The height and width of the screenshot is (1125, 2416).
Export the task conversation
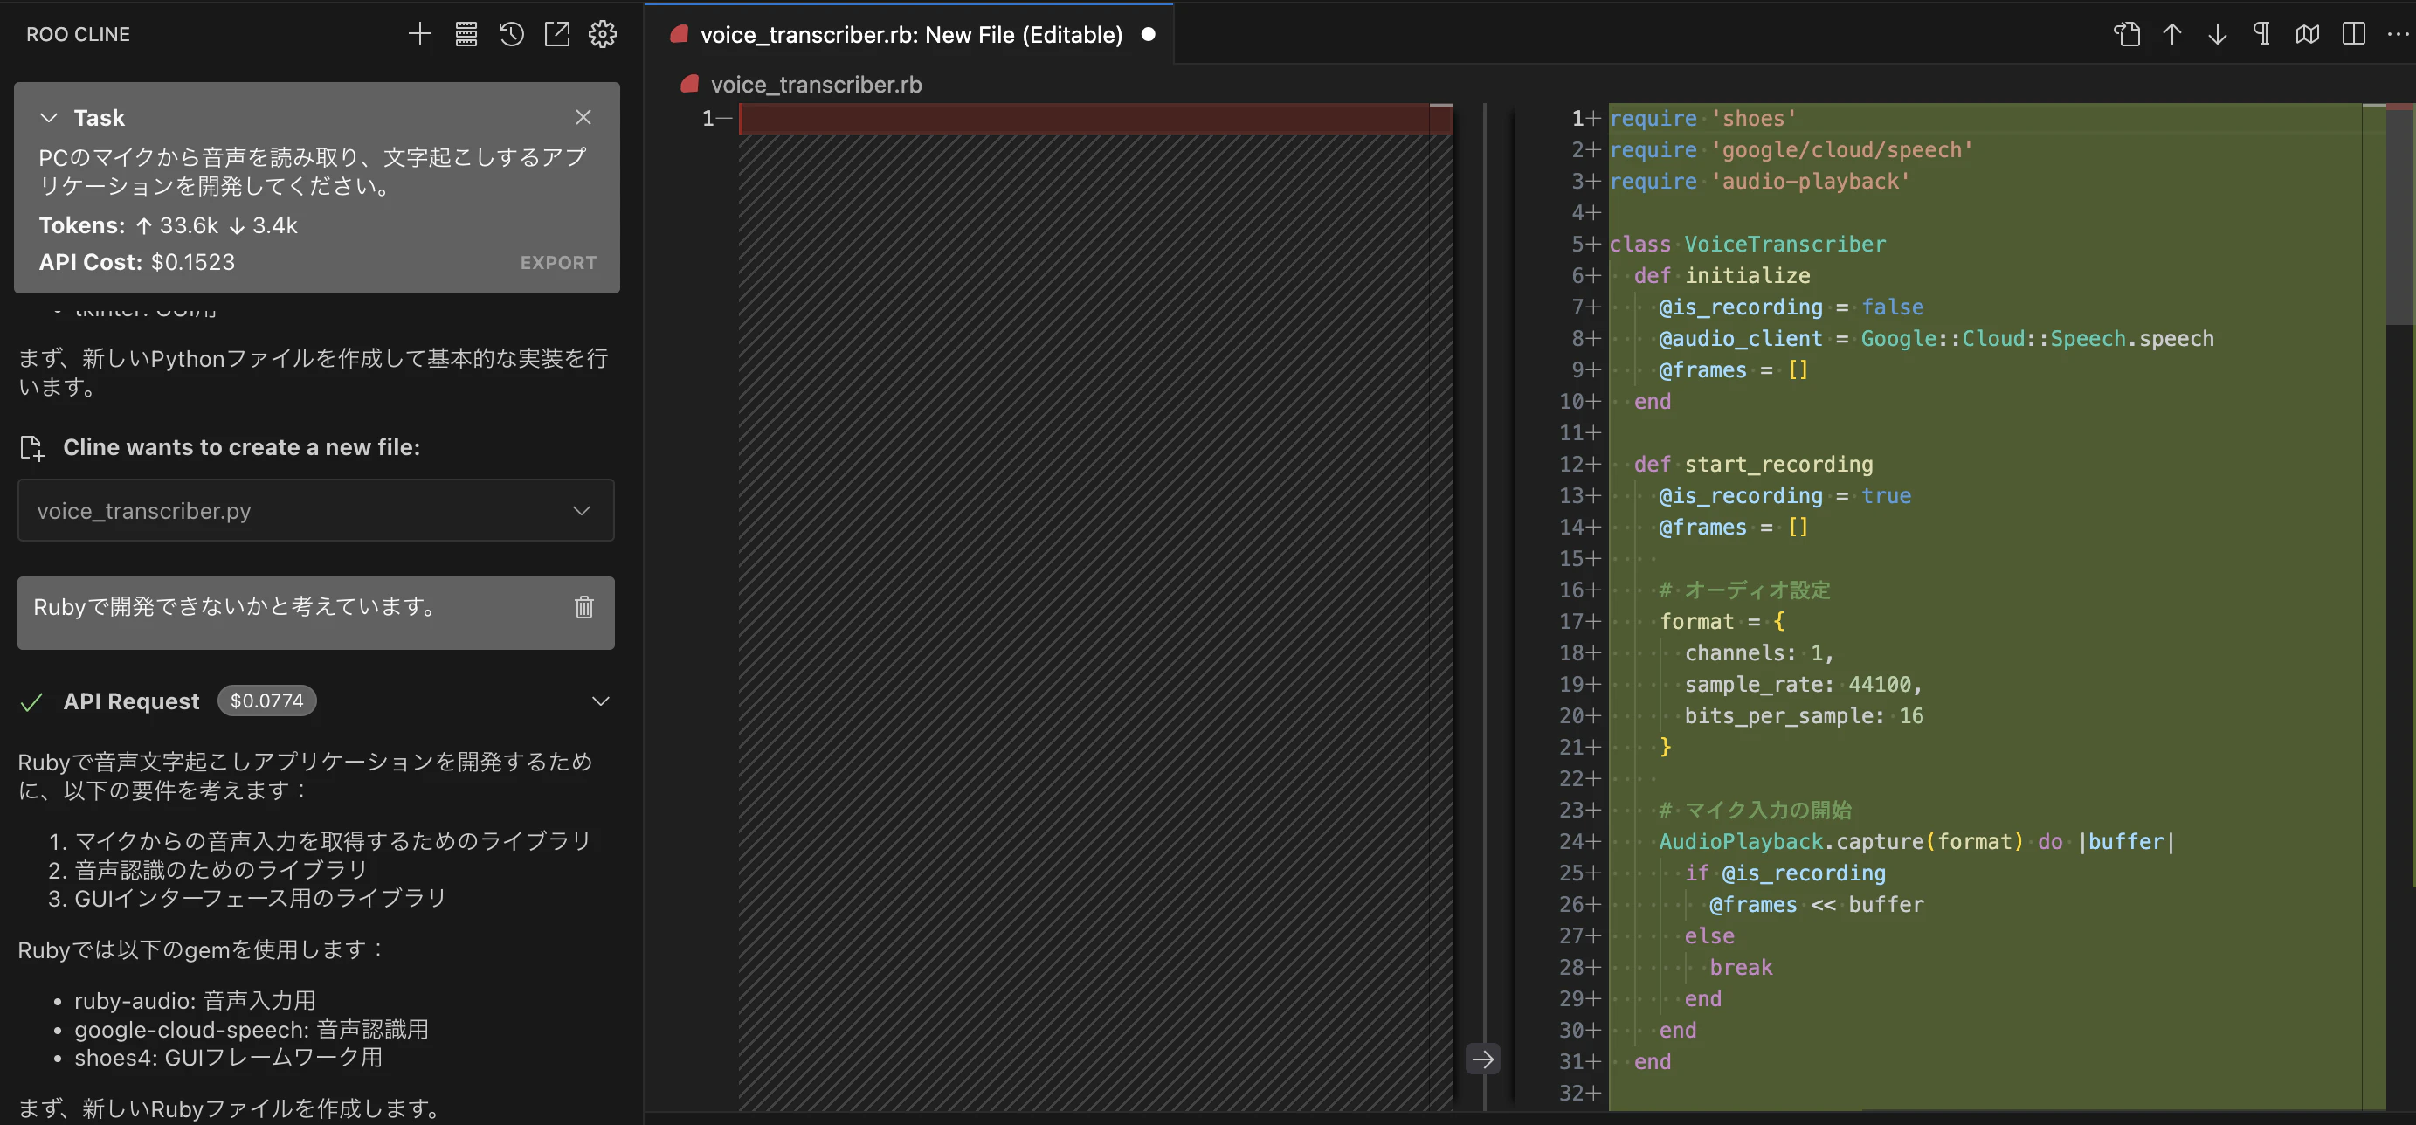(x=558, y=263)
